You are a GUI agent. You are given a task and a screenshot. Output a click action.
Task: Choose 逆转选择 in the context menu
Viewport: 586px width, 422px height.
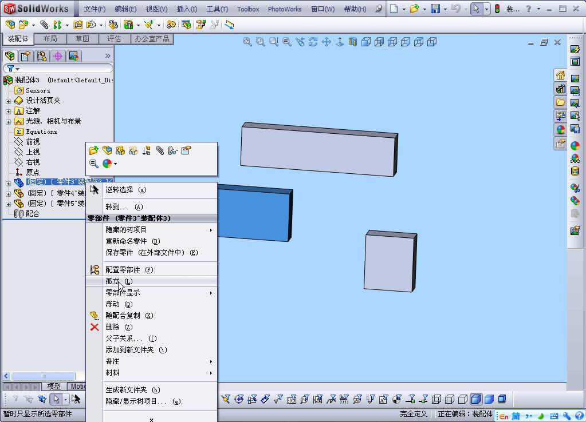(151, 190)
